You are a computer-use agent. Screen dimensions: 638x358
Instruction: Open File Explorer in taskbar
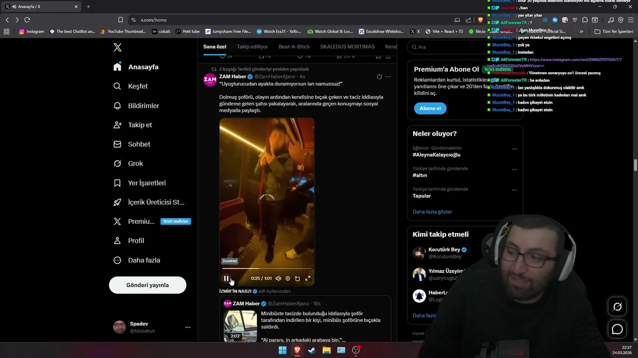tap(326, 350)
